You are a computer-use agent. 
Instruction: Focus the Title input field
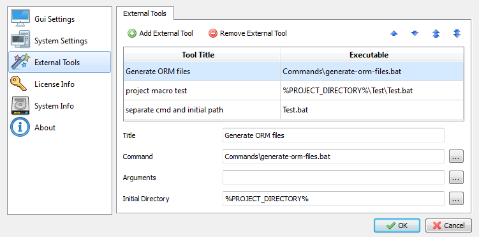pyautogui.click(x=334, y=135)
